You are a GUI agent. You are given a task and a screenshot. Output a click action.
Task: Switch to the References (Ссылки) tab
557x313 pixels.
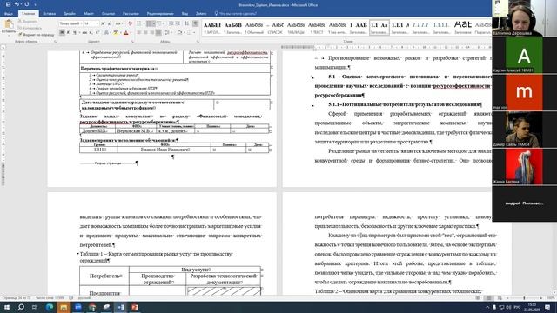(x=108, y=14)
